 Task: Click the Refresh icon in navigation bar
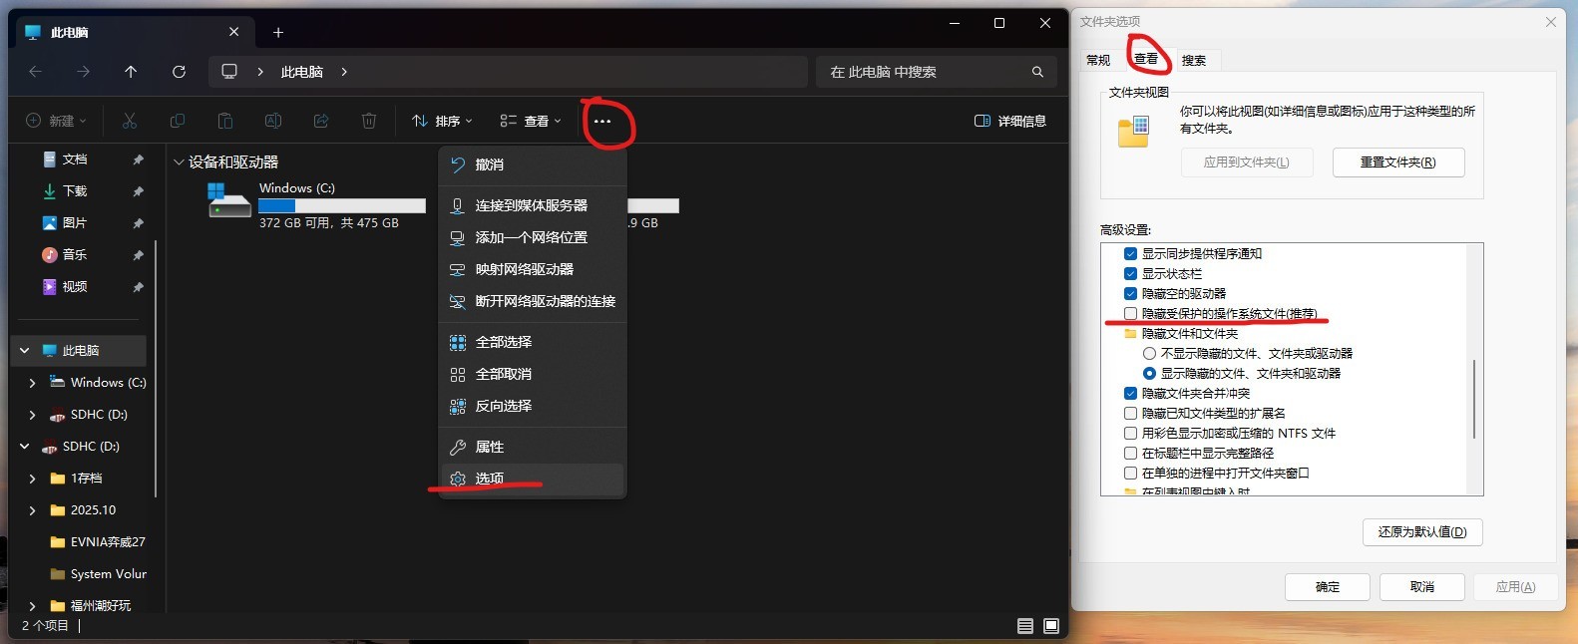pyautogui.click(x=179, y=72)
